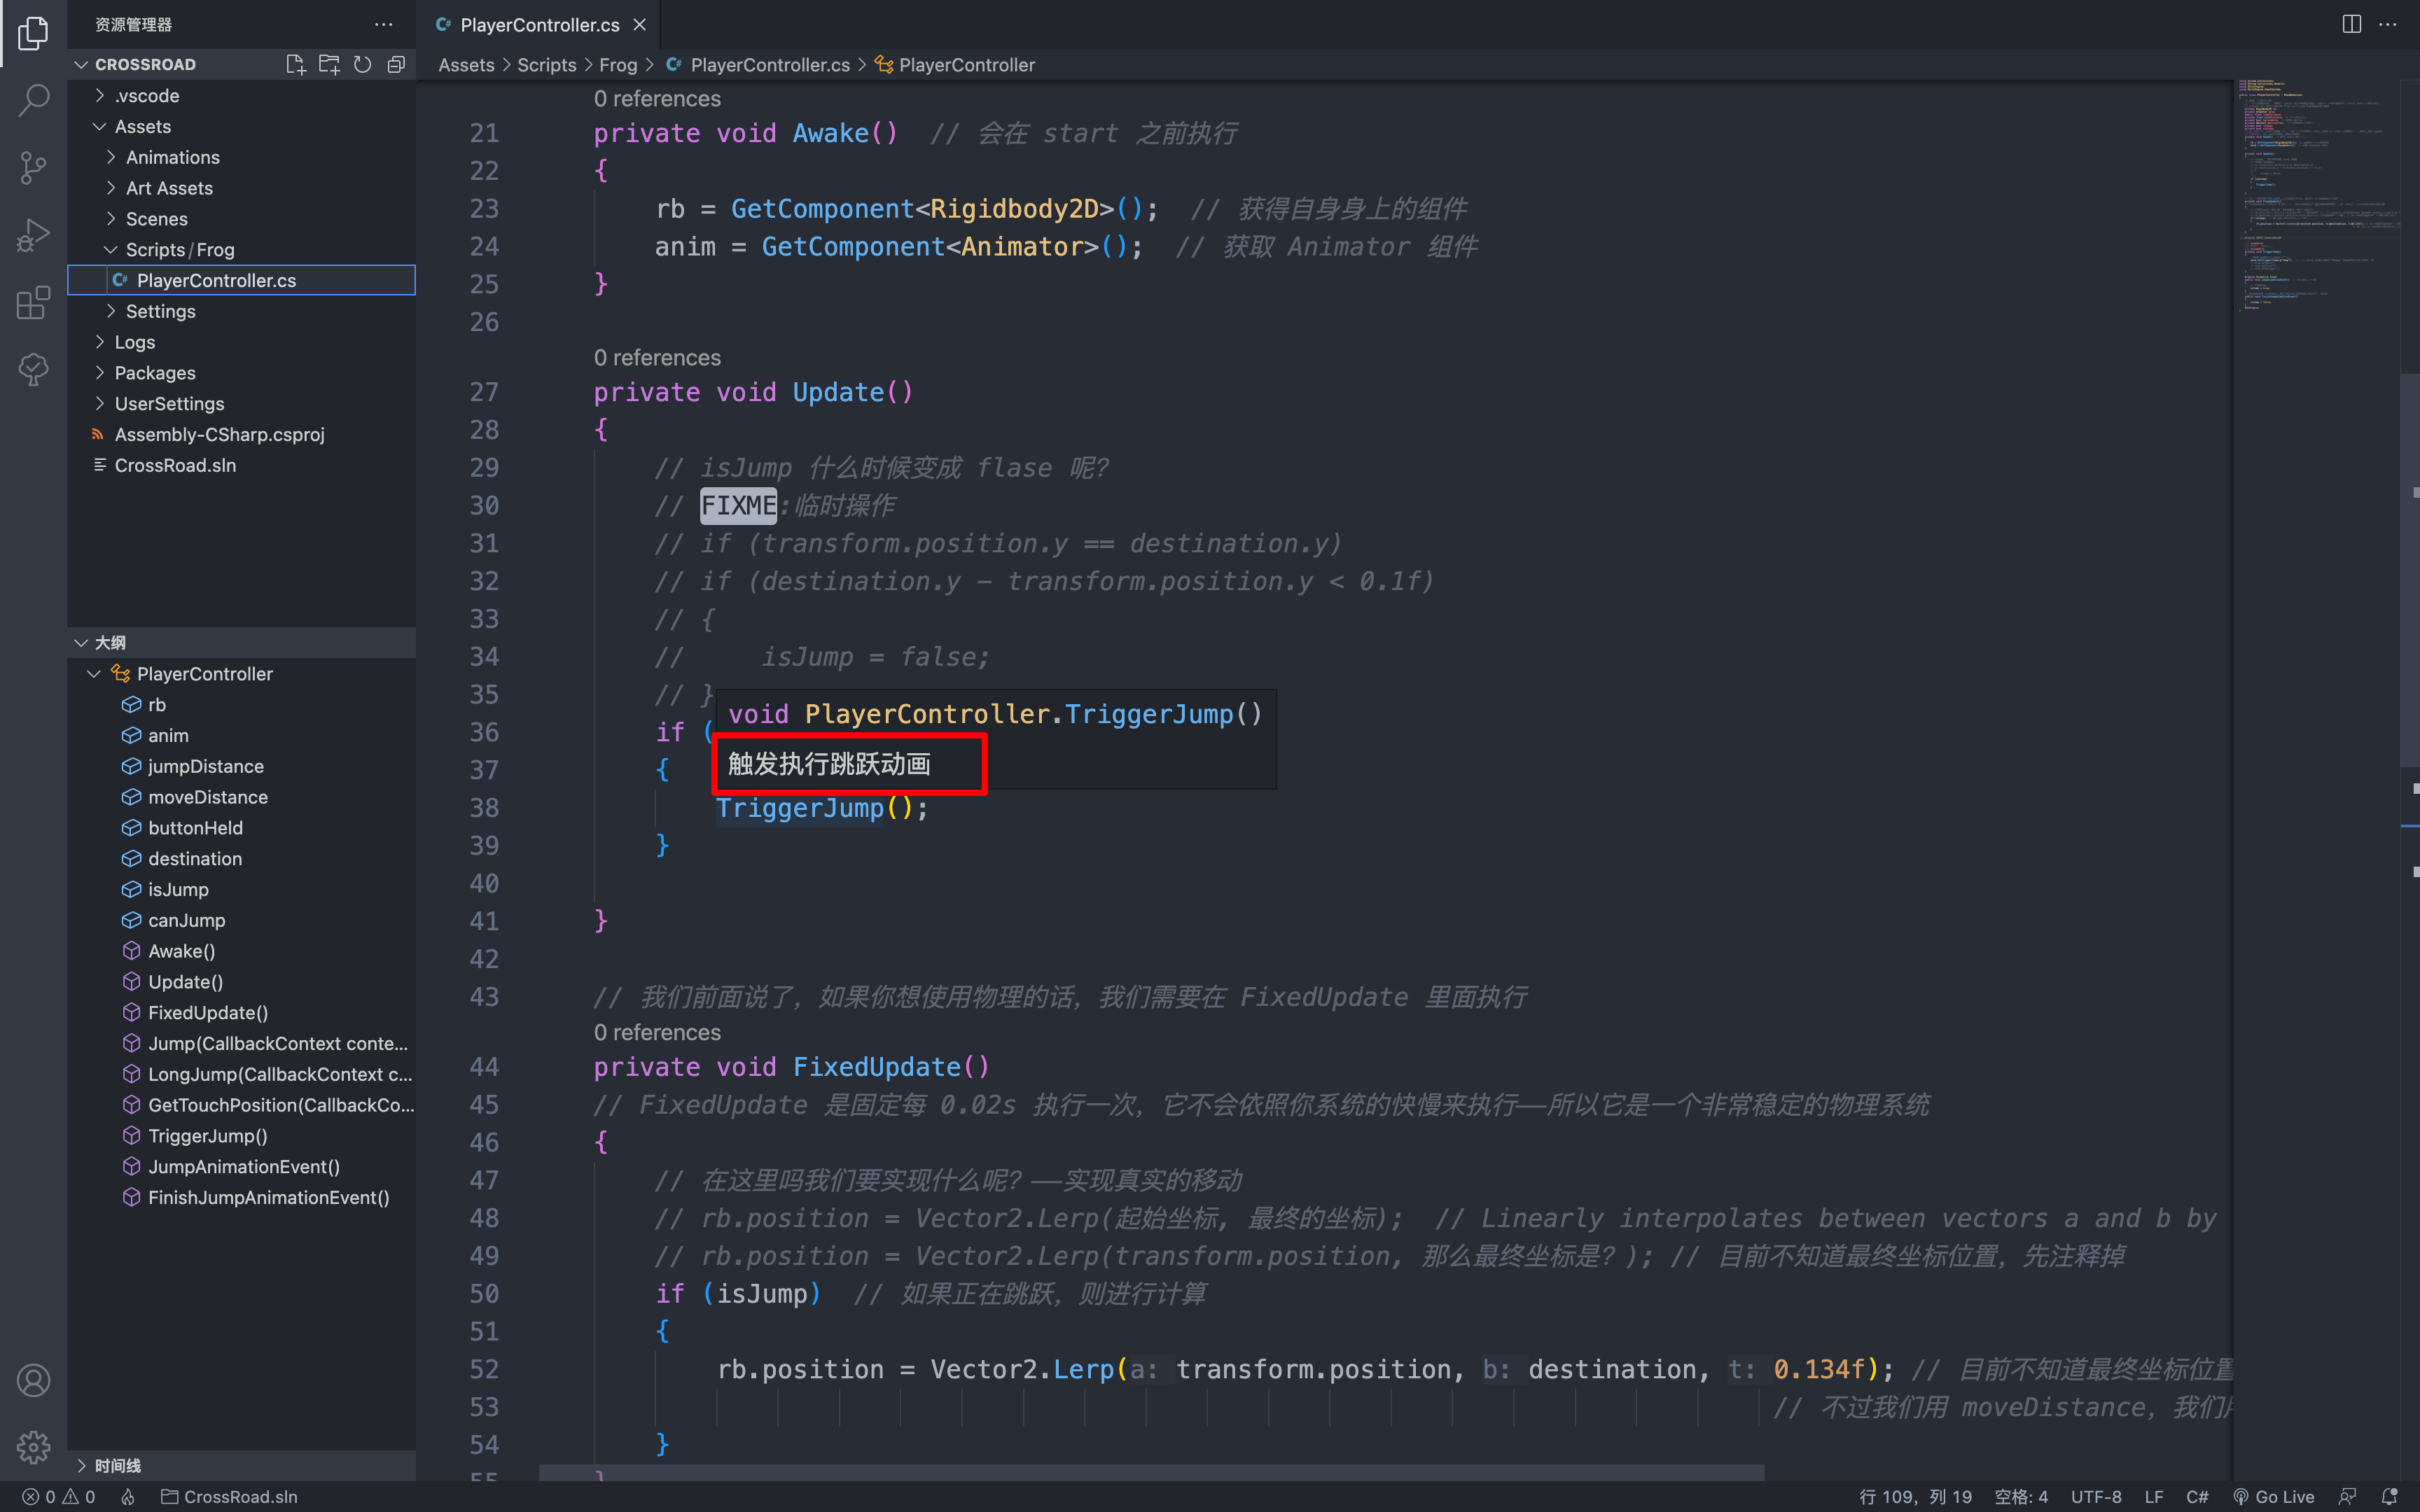2420x1512 pixels.
Task: Open CrossRoad.sln in explorer tree
Action: pos(241,466)
